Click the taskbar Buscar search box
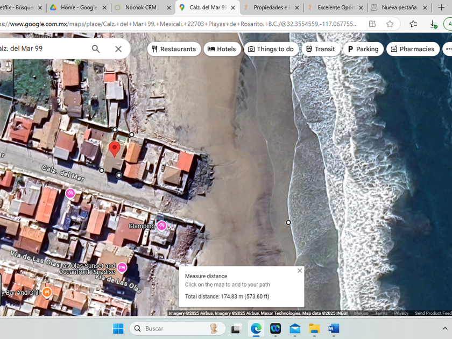This screenshot has width=452, height=339. [177, 328]
